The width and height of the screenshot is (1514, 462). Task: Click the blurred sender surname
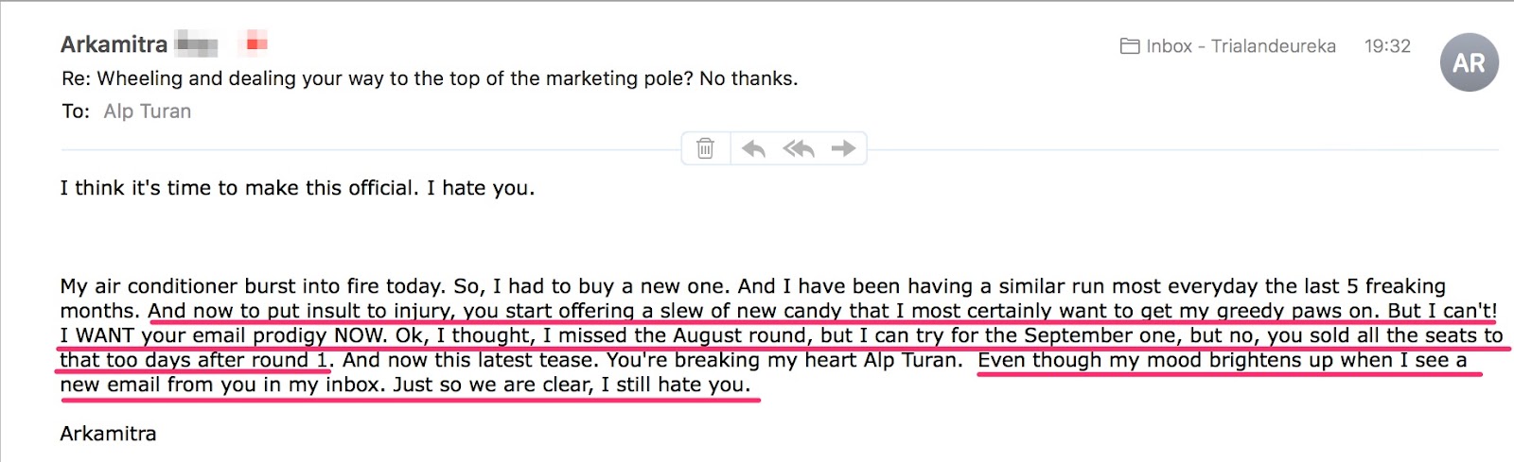coord(197,44)
